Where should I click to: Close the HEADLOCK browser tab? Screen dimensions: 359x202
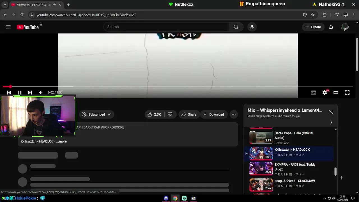(60, 5)
